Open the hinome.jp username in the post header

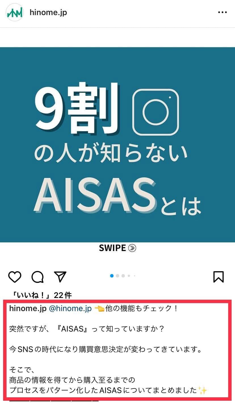tap(48, 13)
